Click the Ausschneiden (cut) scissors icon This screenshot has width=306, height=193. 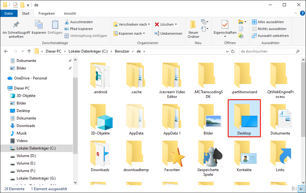(67, 22)
